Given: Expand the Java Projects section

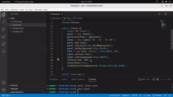Looking at the screenshot, I should pos(27,92).
